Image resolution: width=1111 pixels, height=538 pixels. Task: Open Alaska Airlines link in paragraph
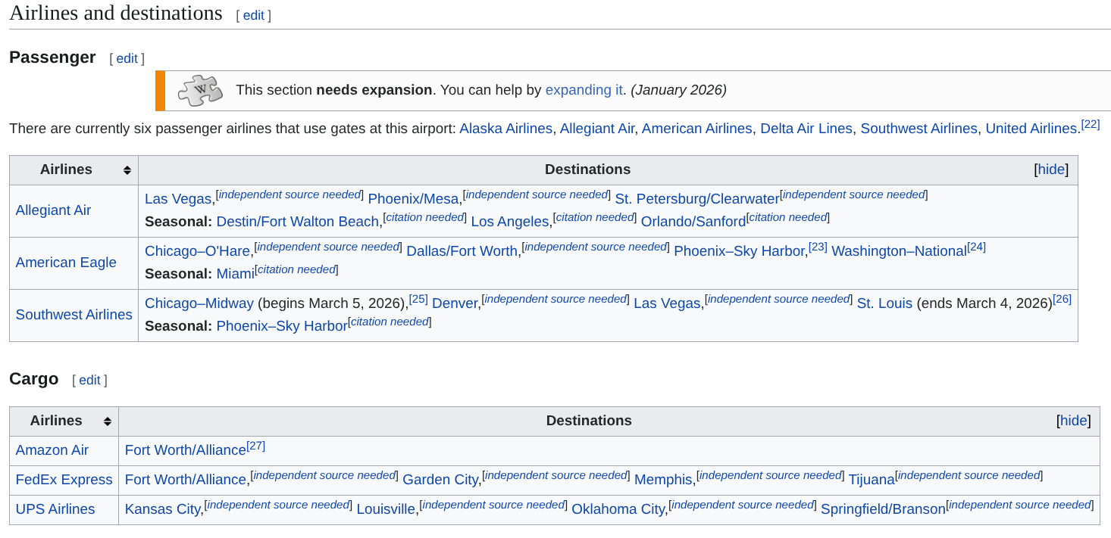505,129
